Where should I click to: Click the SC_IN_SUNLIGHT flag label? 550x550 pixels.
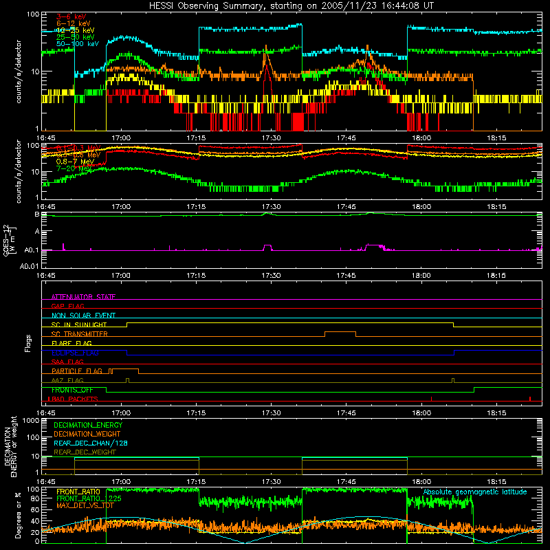coord(79,324)
